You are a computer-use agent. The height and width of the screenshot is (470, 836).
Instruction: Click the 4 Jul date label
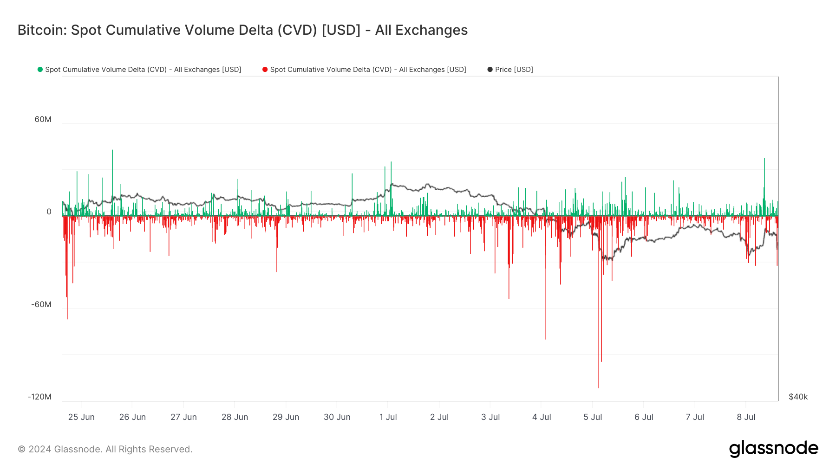[x=542, y=417]
